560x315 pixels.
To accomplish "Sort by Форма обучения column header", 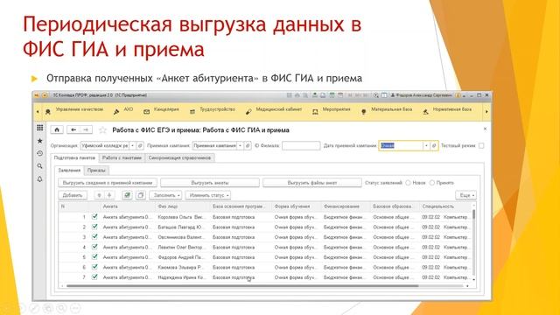I will [x=297, y=206].
